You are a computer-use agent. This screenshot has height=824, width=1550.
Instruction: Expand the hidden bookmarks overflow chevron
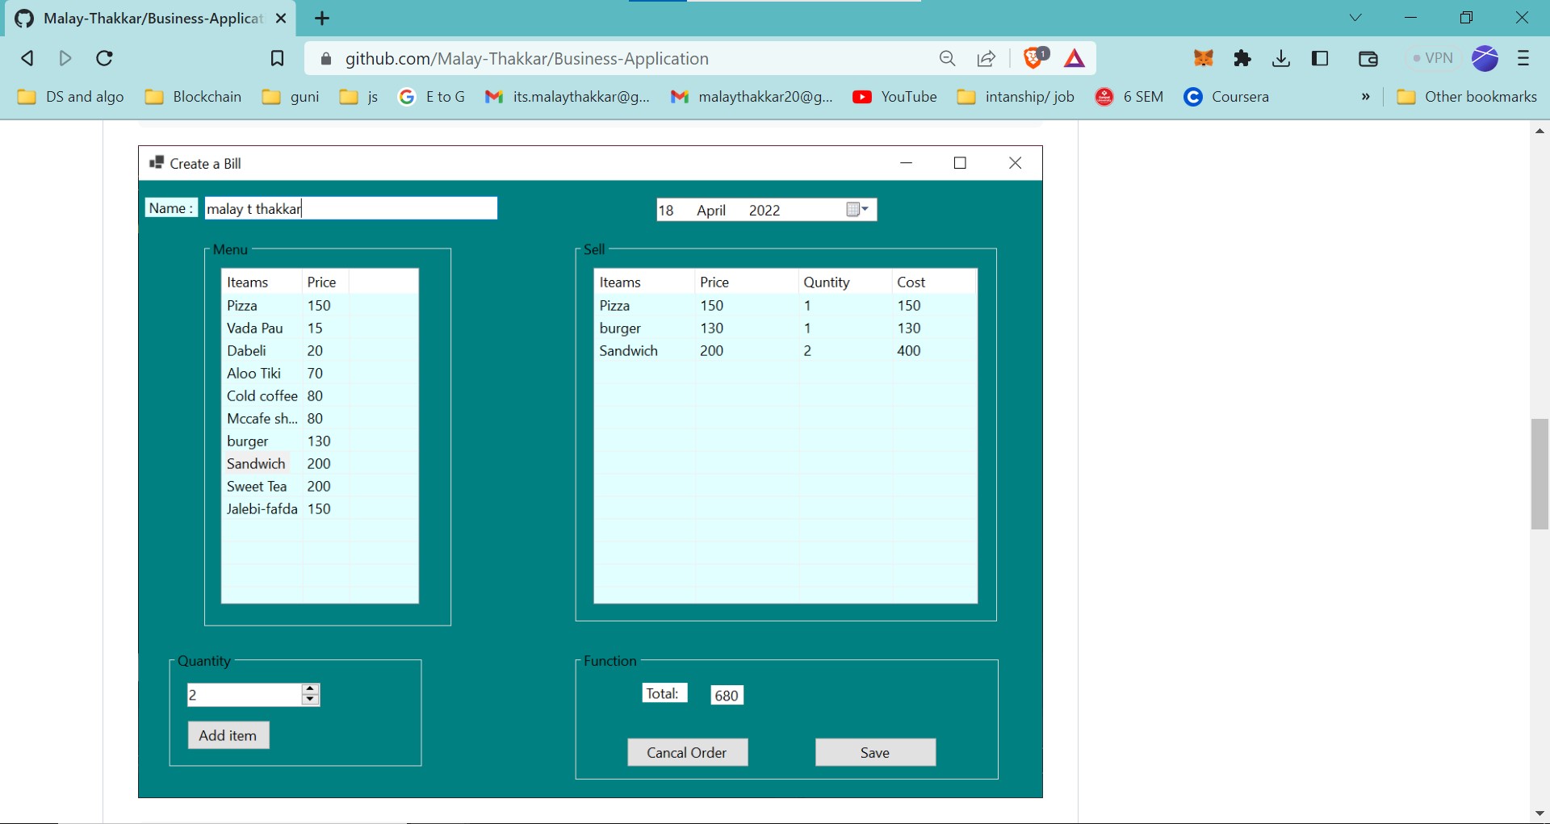1365,97
